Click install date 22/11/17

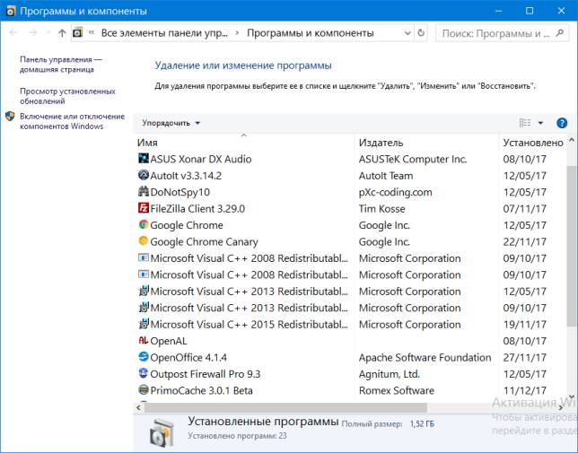[524, 241]
